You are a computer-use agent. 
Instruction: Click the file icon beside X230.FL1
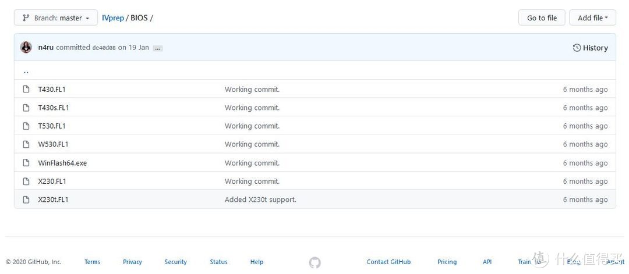pos(26,181)
